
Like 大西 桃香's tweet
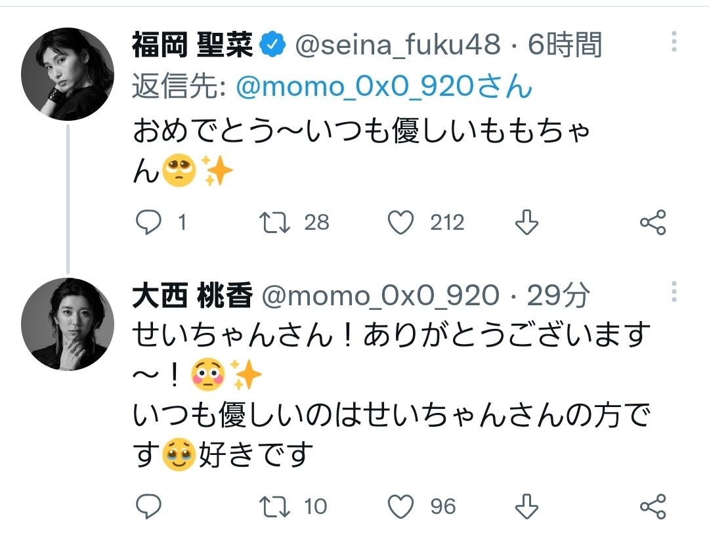pos(400,506)
